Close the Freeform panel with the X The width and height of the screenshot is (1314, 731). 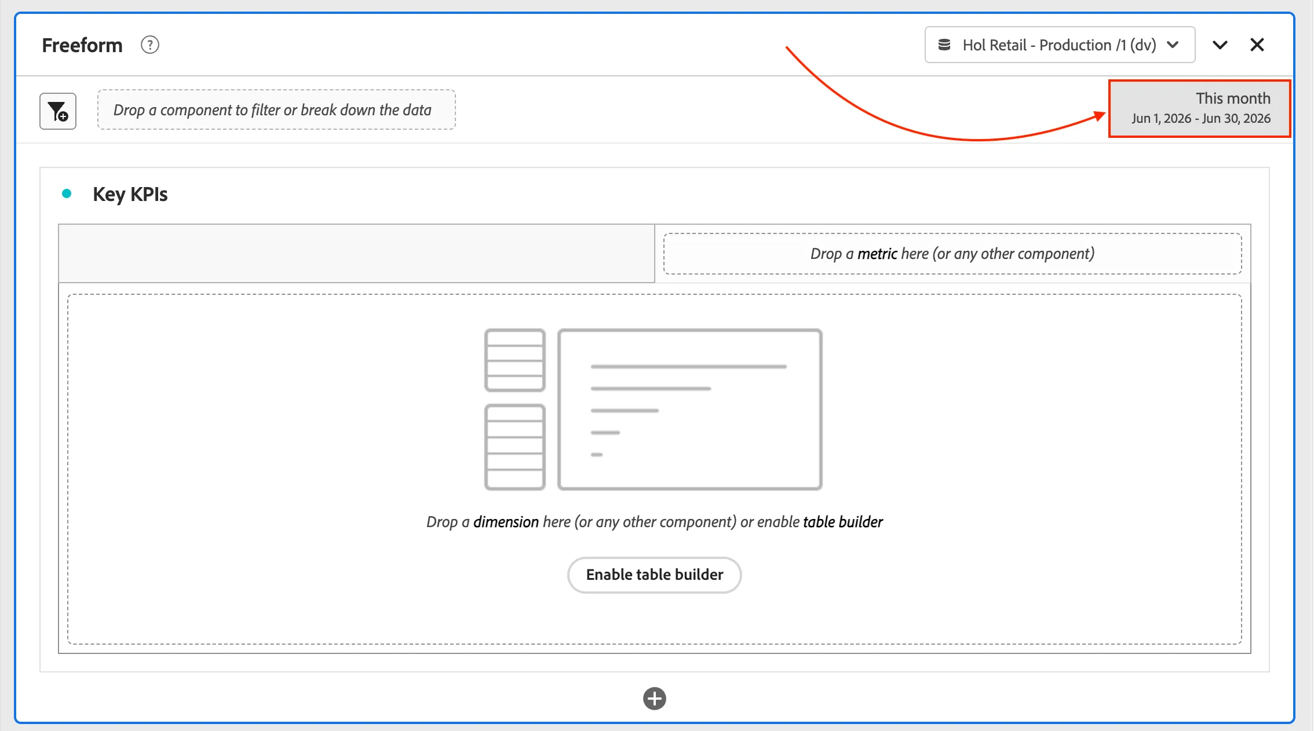tap(1257, 45)
